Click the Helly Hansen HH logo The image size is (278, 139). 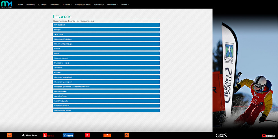tap(88, 135)
